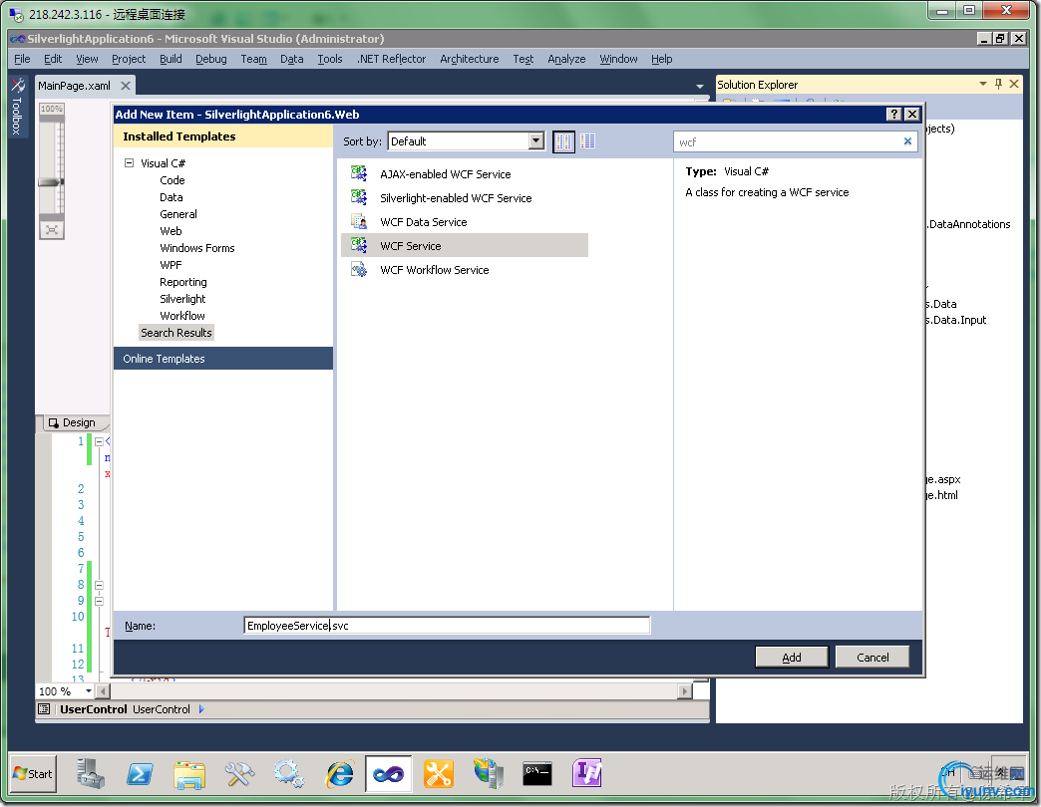The image size is (1041, 807).
Task: Open the orange wrench-screwdriver taskbar app
Action: pos(438,773)
